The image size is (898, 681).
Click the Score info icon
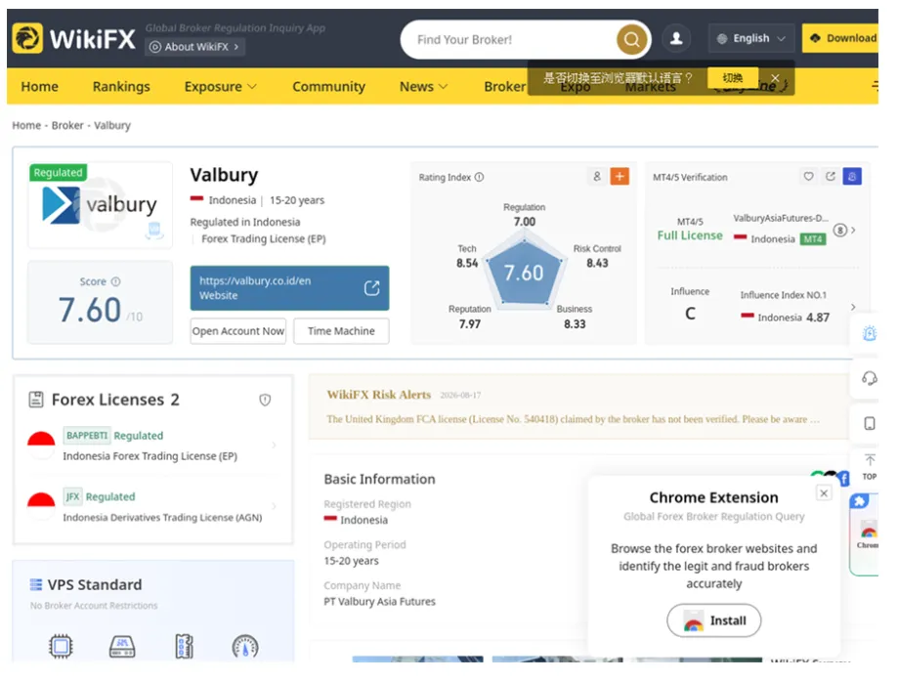coord(115,281)
